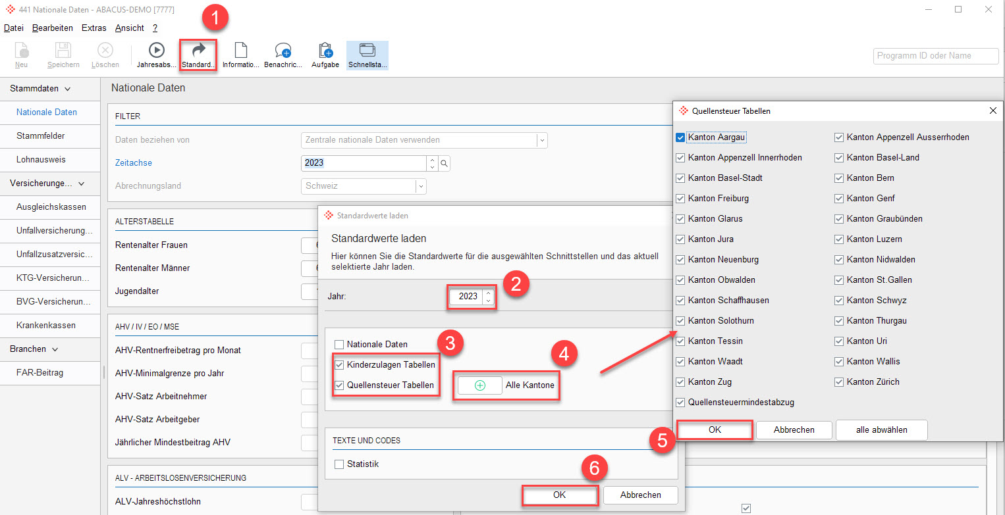Open the ? help menu
This screenshot has width=1005, height=515.
pyautogui.click(x=155, y=28)
